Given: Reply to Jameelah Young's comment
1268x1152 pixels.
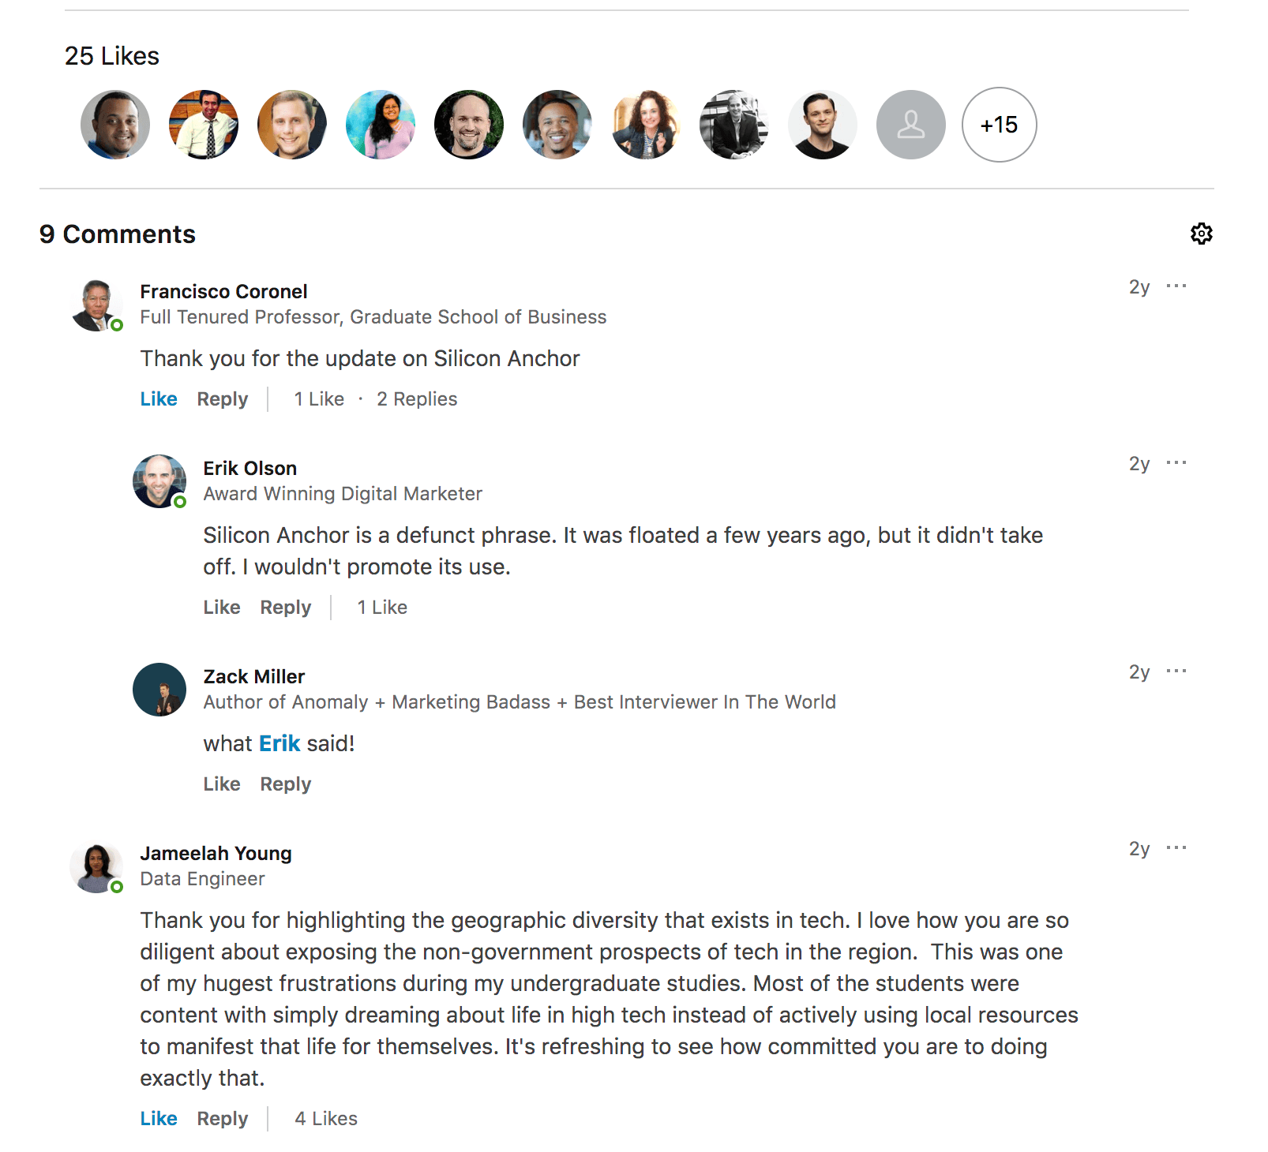Looking at the screenshot, I should click(x=223, y=1119).
